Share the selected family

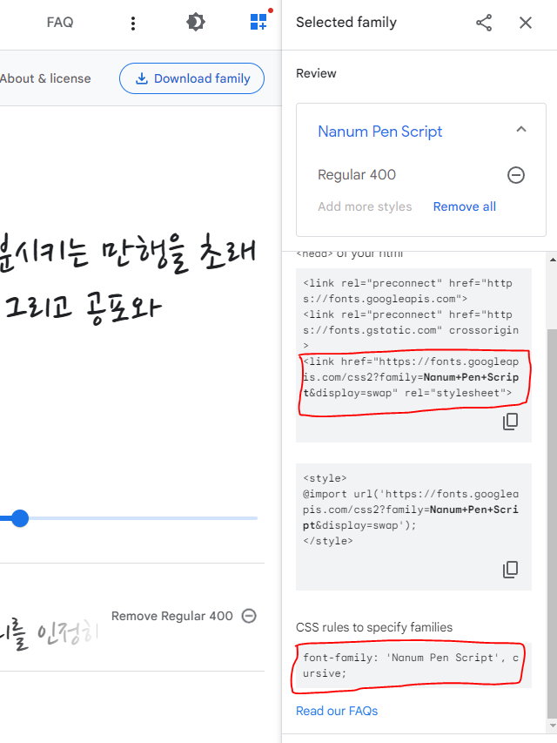[484, 23]
